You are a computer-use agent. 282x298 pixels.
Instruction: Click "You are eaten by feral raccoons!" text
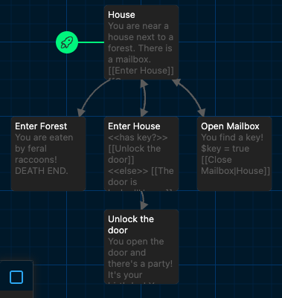[44, 149]
